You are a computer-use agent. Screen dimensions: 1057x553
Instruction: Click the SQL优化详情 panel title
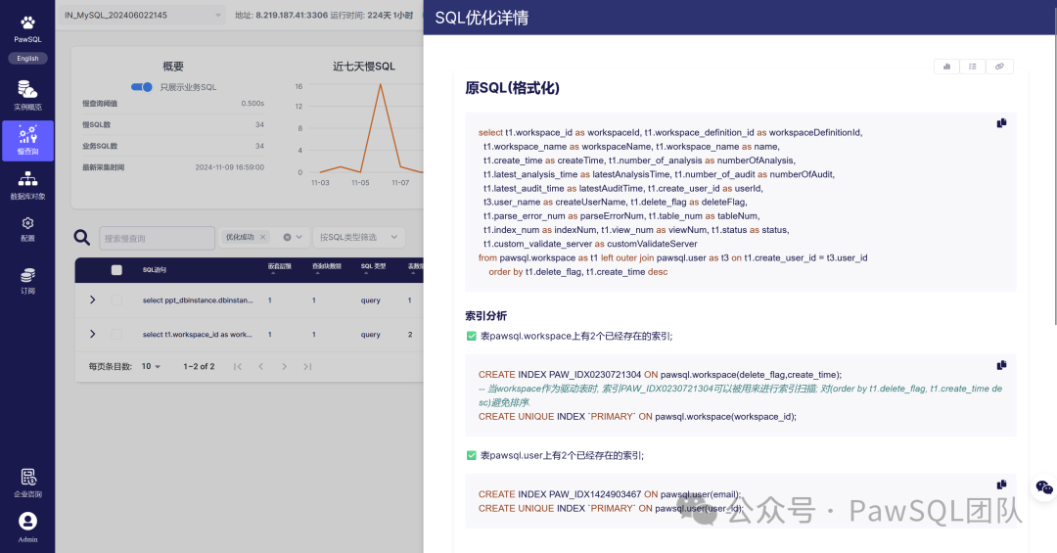(482, 18)
